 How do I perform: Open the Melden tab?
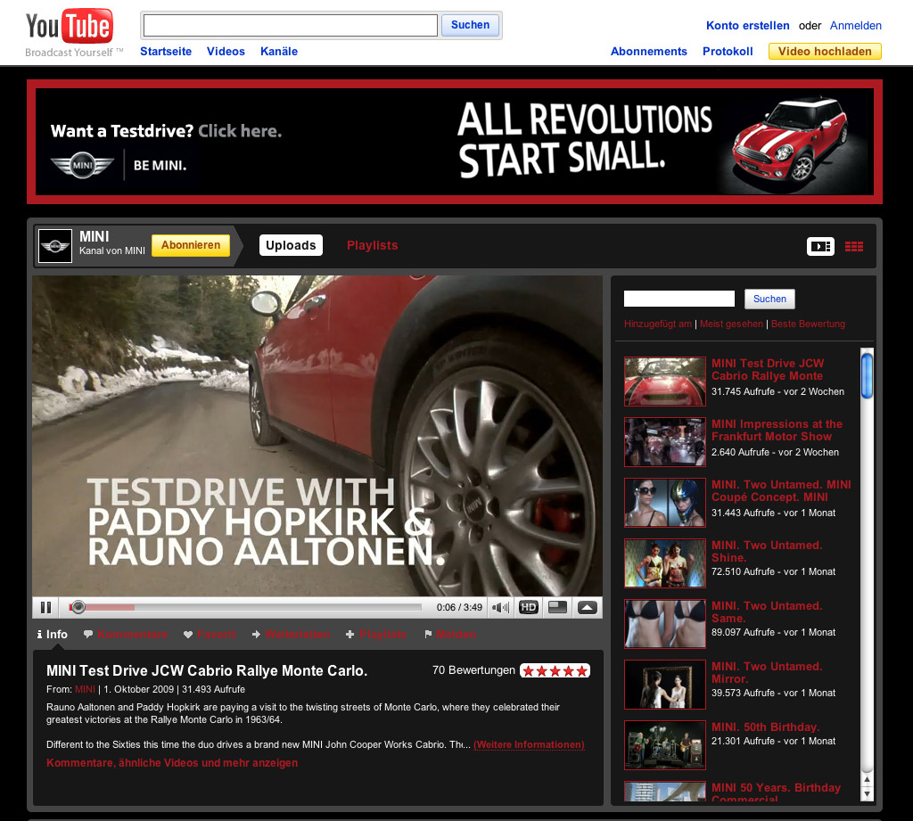[450, 634]
